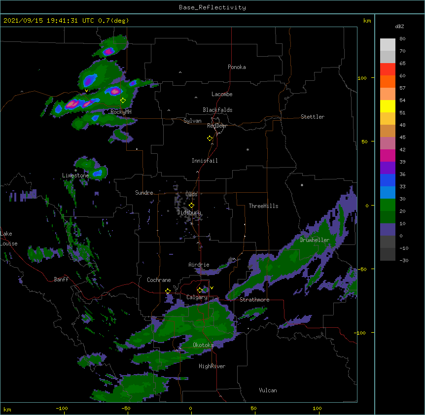The width and height of the screenshot is (425, 415).
Task: Click the Ponoka city label
Action: coord(237,67)
